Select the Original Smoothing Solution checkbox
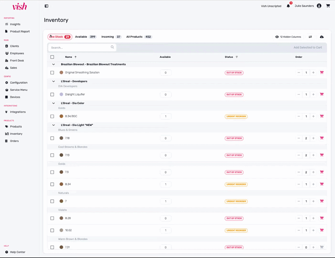This screenshot has width=335, height=258. coord(52,72)
